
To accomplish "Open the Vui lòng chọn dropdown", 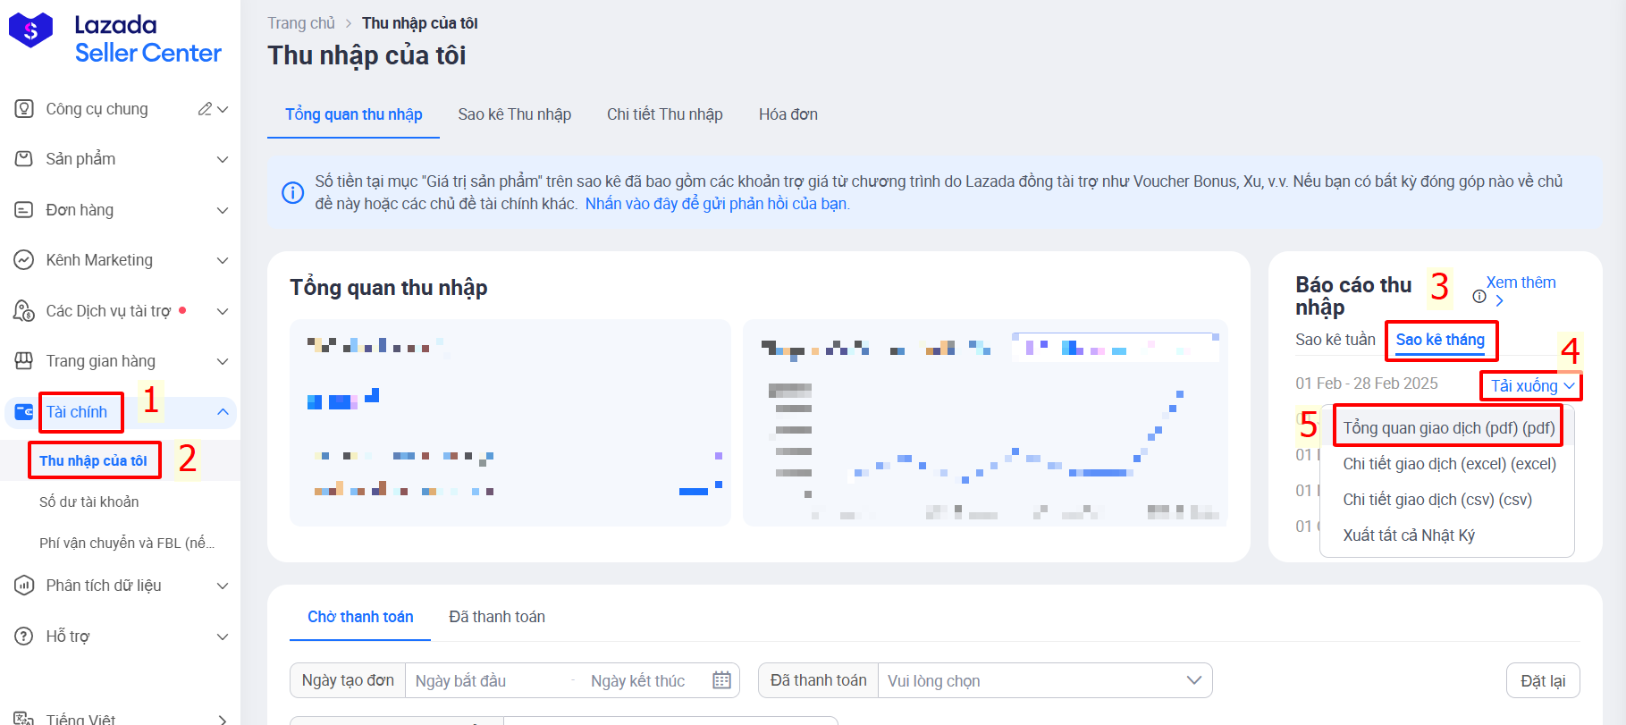I will [1044, 680].
